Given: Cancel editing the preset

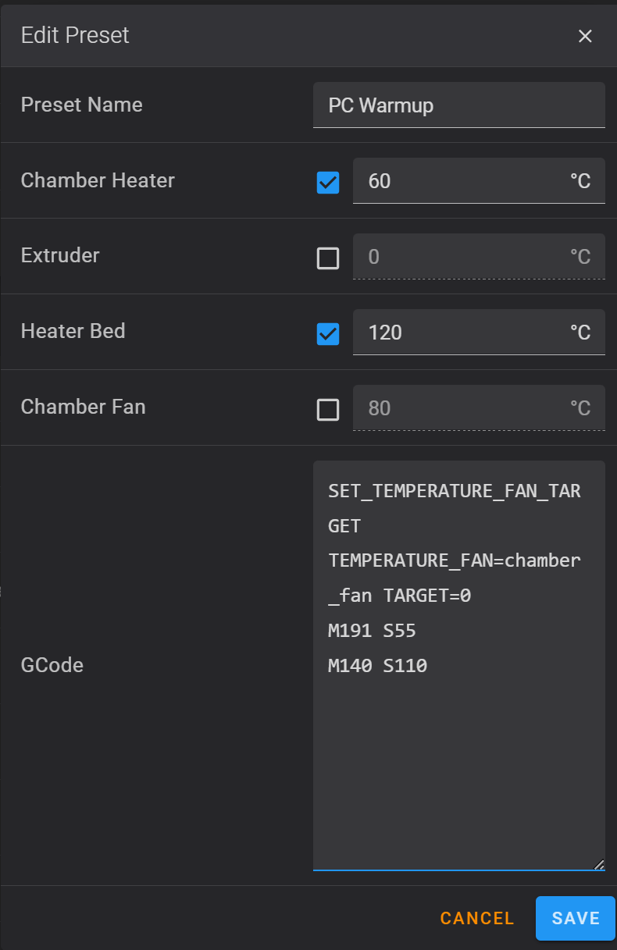Looking at the screenshot, I should click(477, 918).
